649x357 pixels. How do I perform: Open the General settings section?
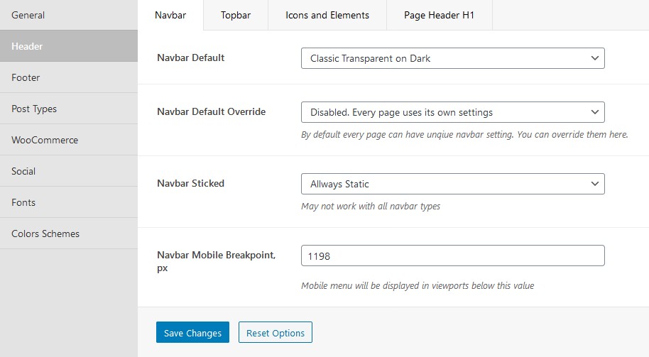(x=69, y=15)
